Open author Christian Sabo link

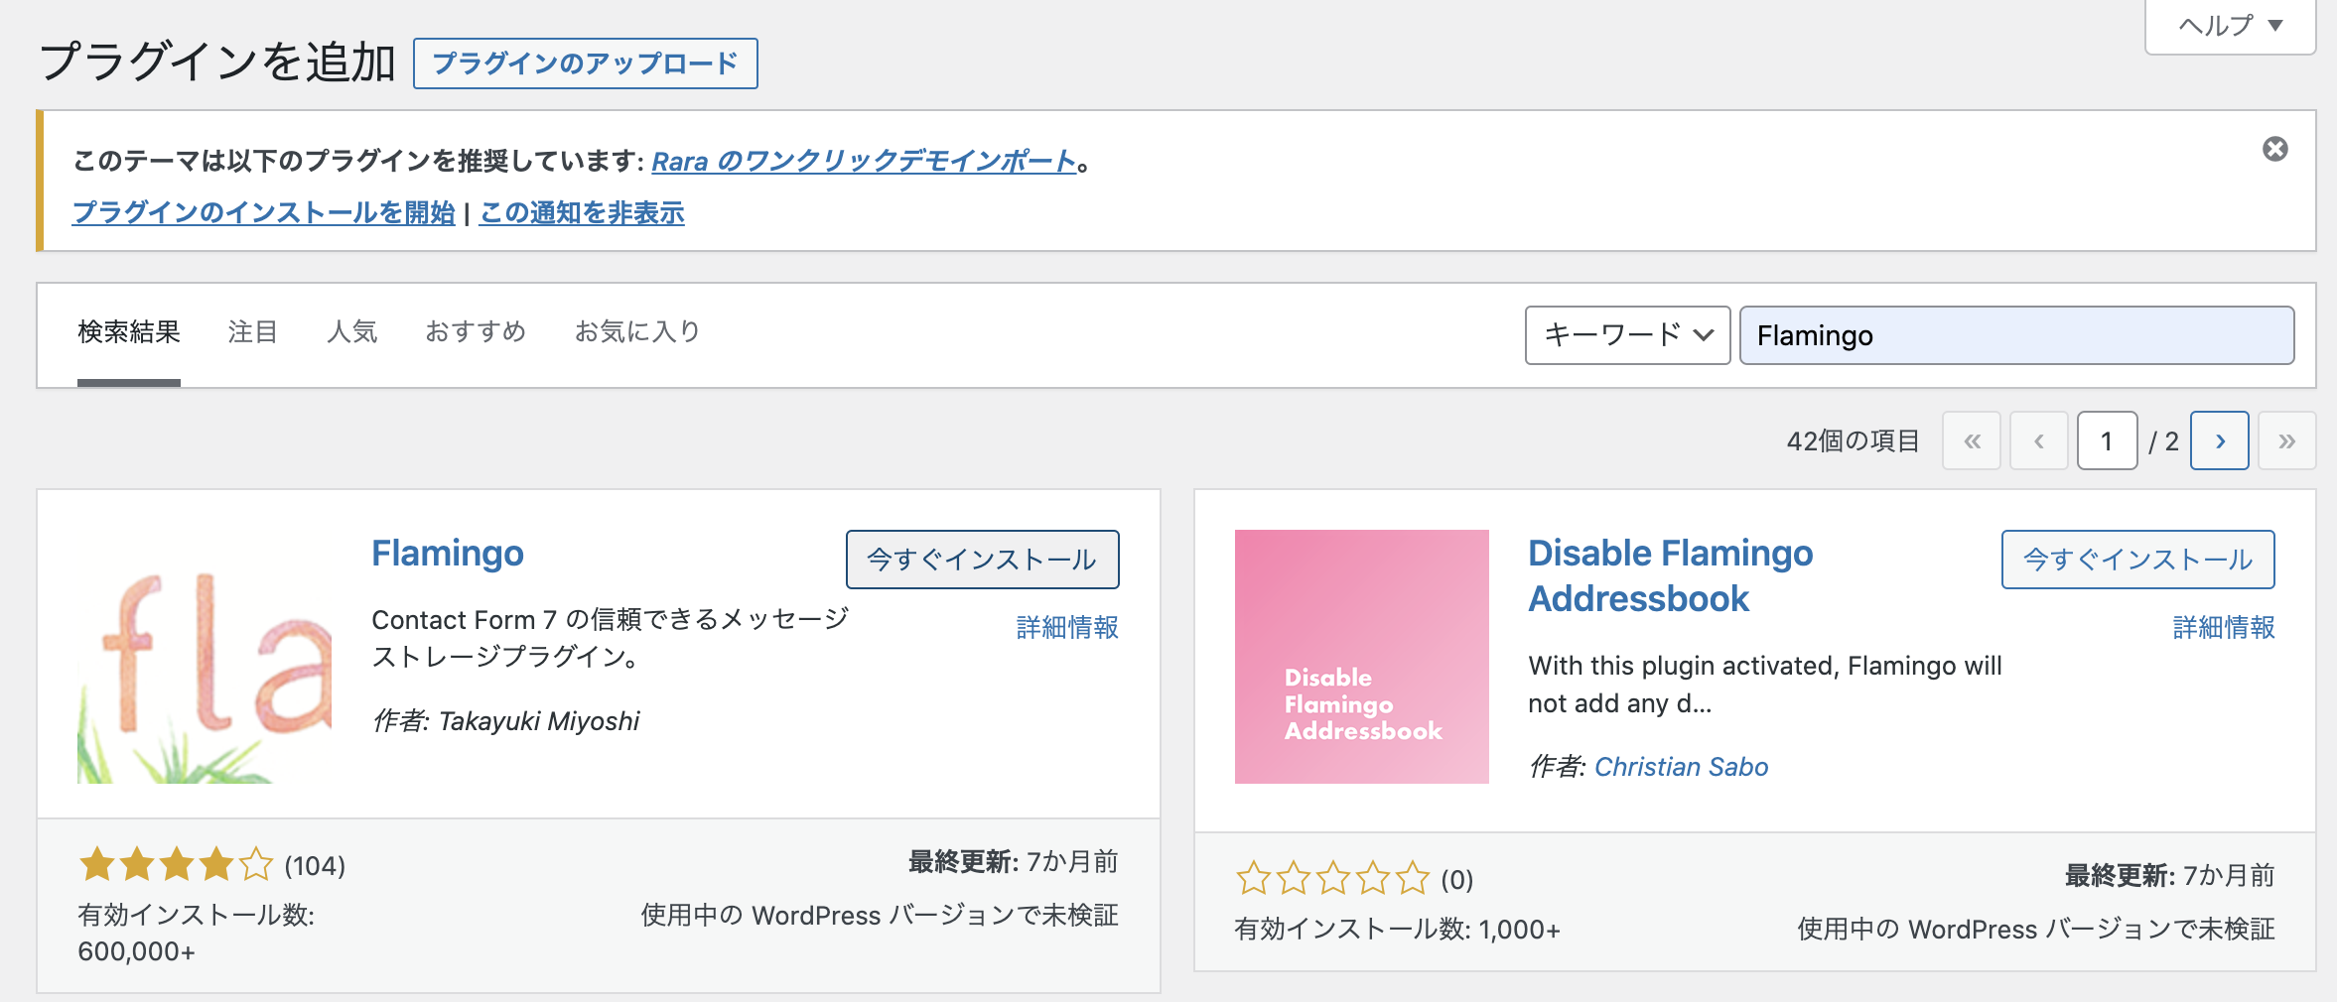1681,767
